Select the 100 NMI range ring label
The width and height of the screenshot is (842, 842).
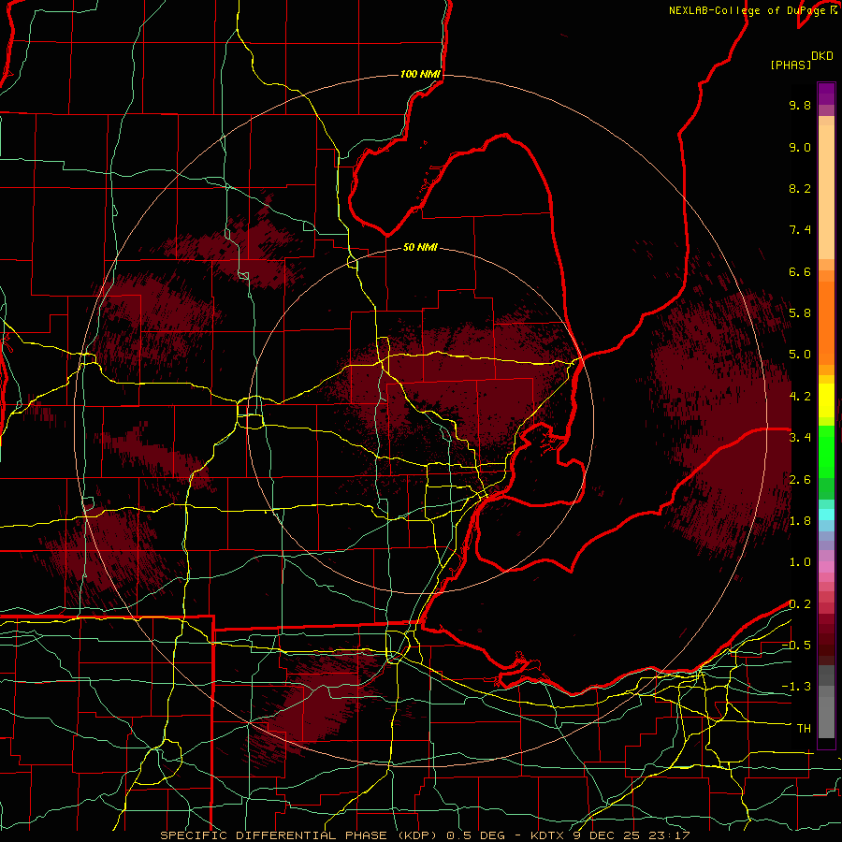coord(420,74)
